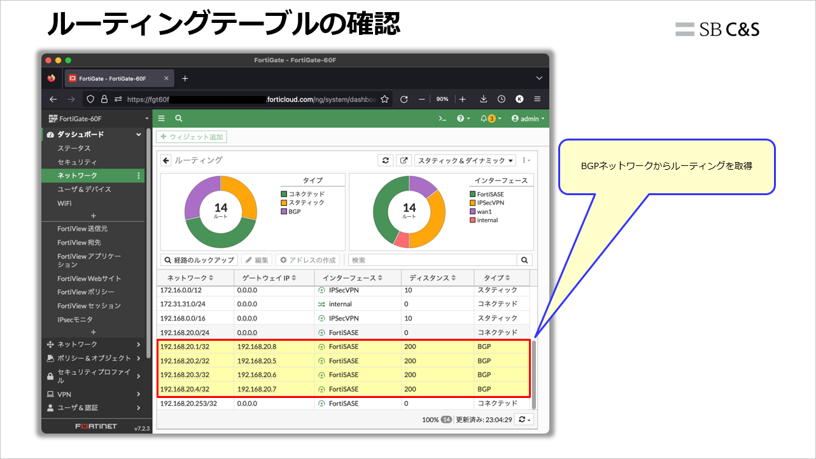
Task: Click 経路のルックアップ button
Action: click(199, 260)
